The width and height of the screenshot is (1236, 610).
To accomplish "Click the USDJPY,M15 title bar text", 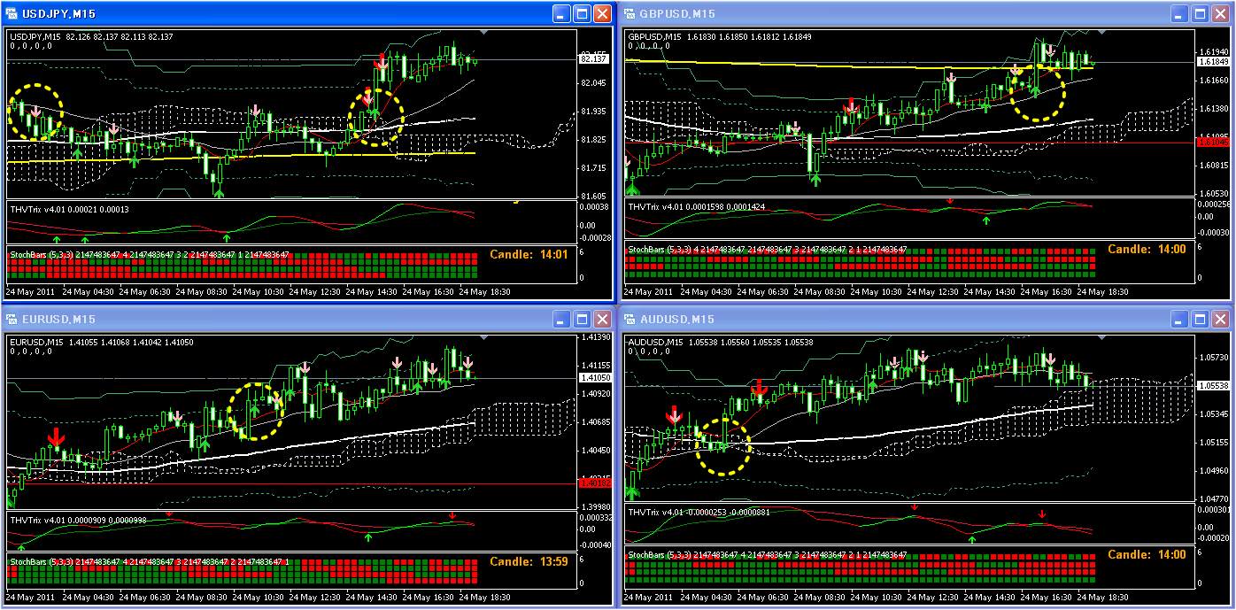I will [60, 13].
